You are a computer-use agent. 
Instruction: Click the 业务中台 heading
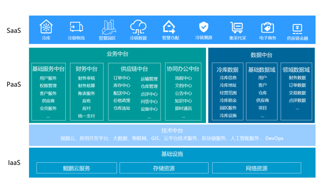117,54
